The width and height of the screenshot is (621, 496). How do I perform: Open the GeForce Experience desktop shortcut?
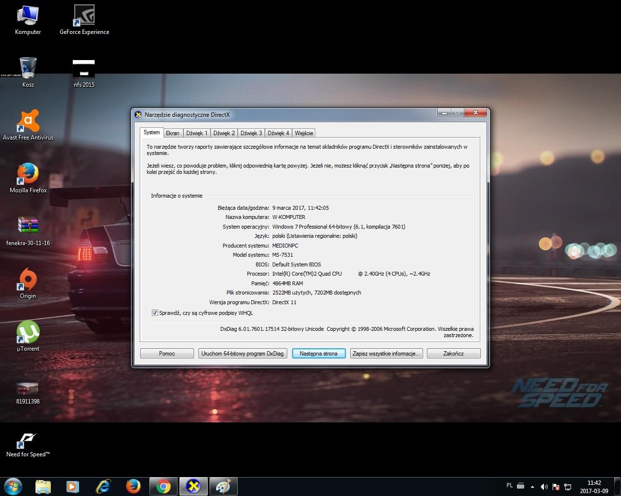coord(84,16)
